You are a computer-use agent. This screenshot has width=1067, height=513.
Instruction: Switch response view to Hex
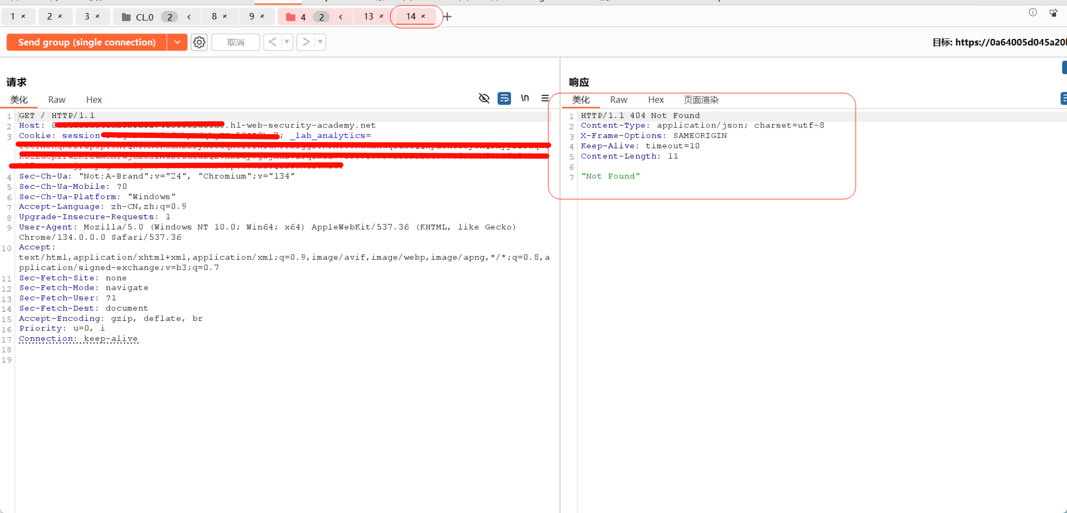[656, 100]
